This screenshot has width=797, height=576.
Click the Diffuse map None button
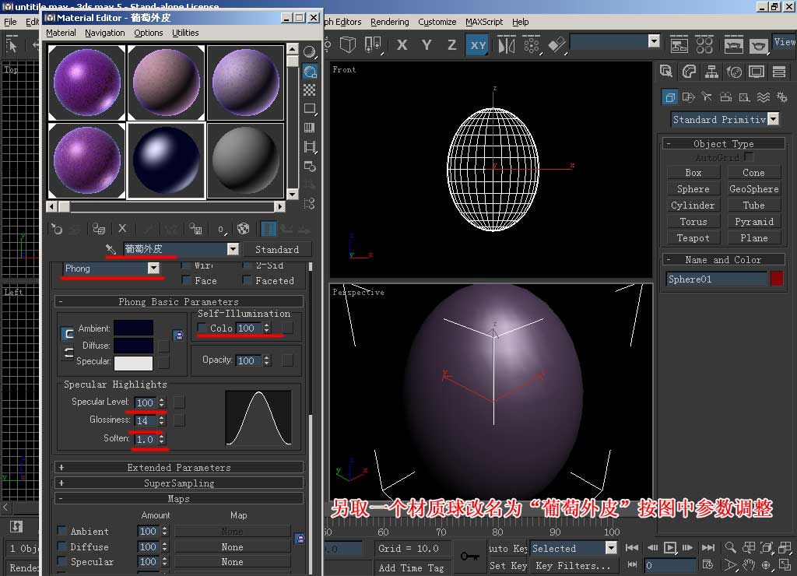(232, 546)
